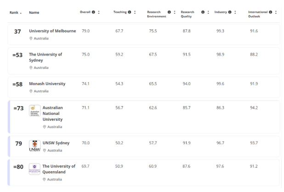Sort by Research Quality arrows
Viewport: 284px width, 192px height.
pos(208,12)
